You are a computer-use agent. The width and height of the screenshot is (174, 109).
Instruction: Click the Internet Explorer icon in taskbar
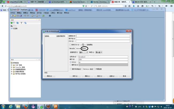pyautogui.click(x=11, y=107)
